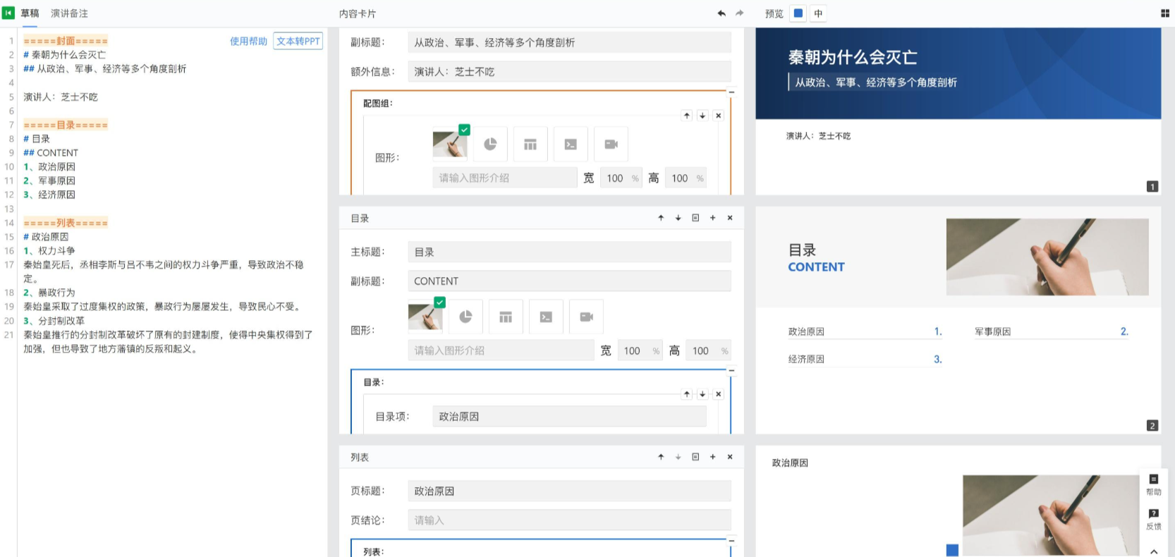Select the video type in the 配图组 group

click(x=611, y=144)
